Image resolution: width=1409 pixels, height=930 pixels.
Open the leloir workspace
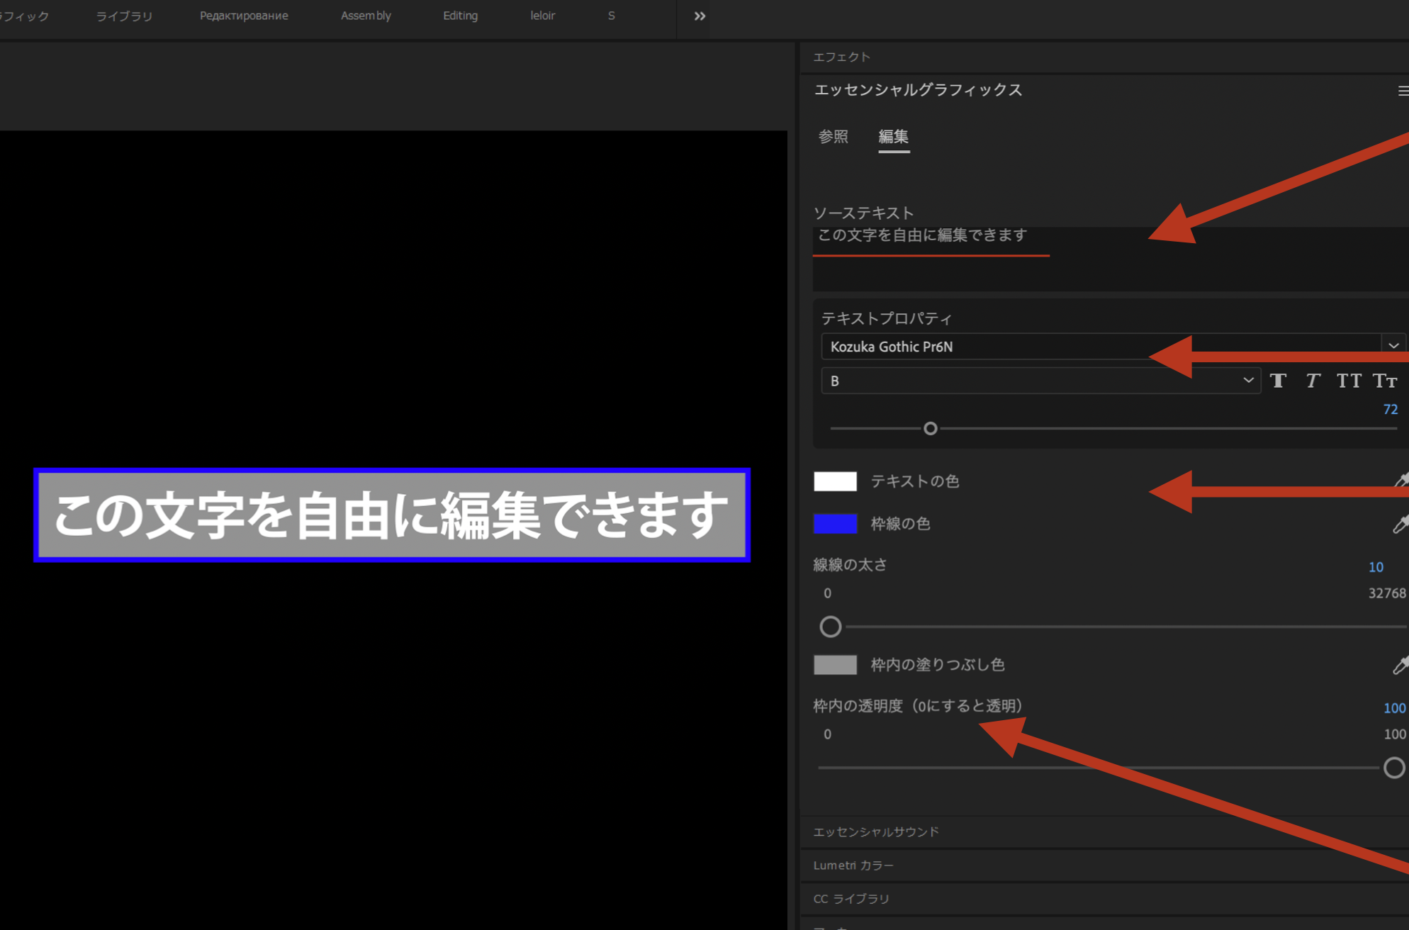[x=543, y=16]
